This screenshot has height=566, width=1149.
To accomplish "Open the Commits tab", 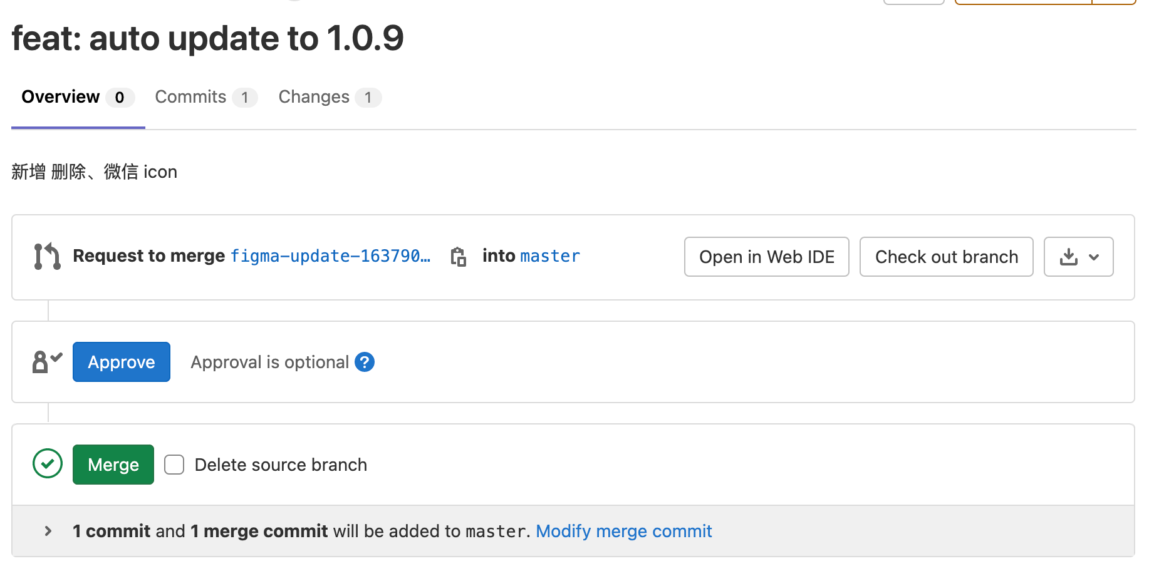I will (190, 97).
